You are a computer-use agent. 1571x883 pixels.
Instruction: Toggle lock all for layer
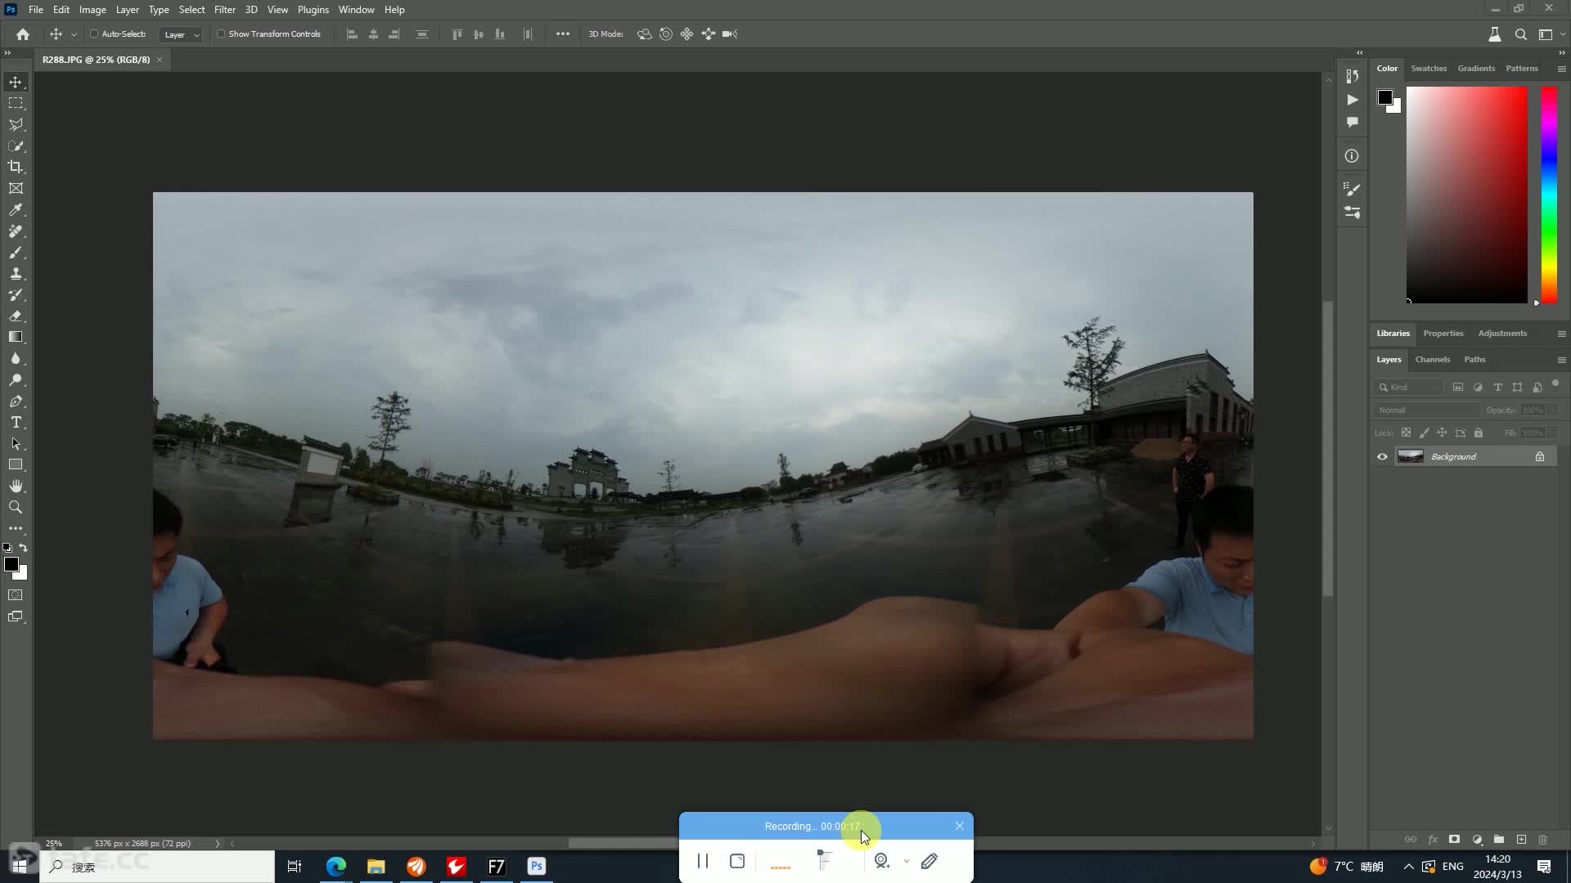click(1479, 433)
